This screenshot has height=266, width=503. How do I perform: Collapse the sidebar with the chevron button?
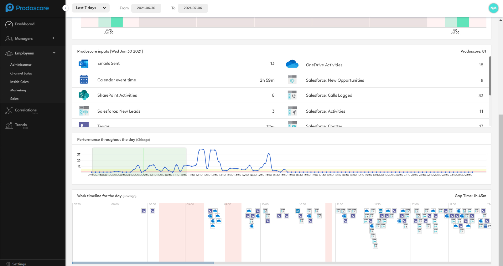click(x=65, y=8)
